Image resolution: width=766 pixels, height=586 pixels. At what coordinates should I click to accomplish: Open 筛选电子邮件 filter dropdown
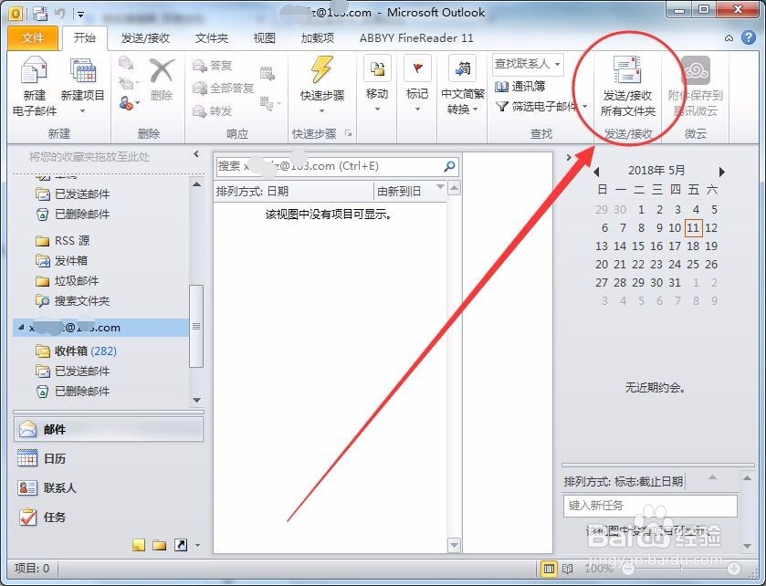[540, 107]
